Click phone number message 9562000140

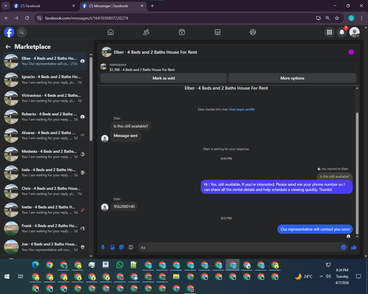(x=124, y=207)
